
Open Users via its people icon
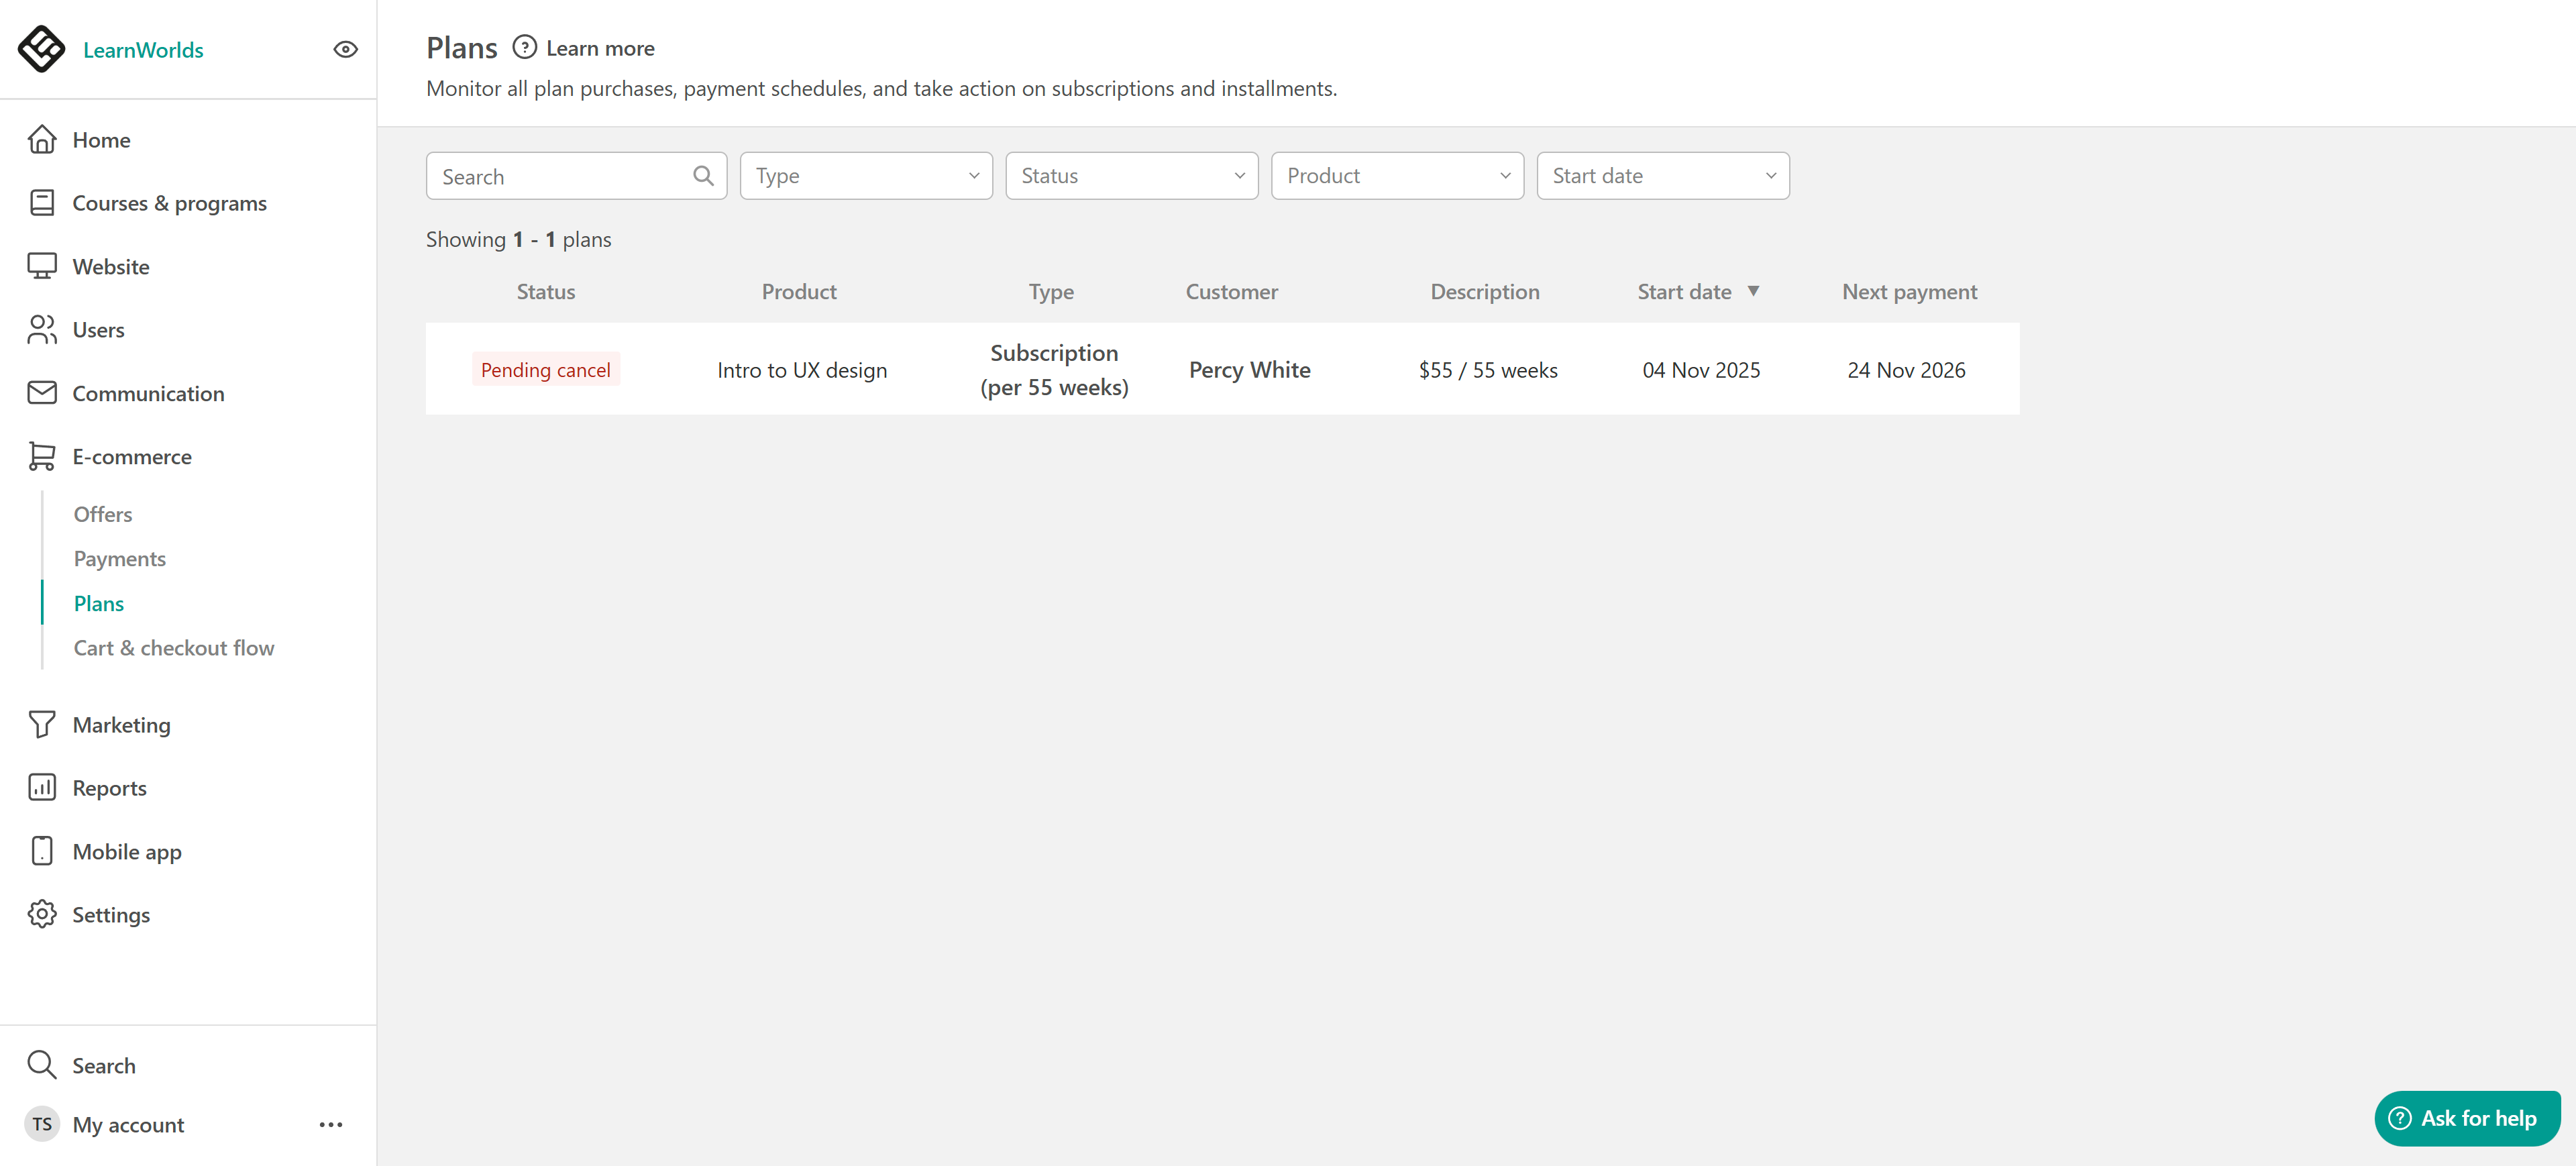(41, 330)
